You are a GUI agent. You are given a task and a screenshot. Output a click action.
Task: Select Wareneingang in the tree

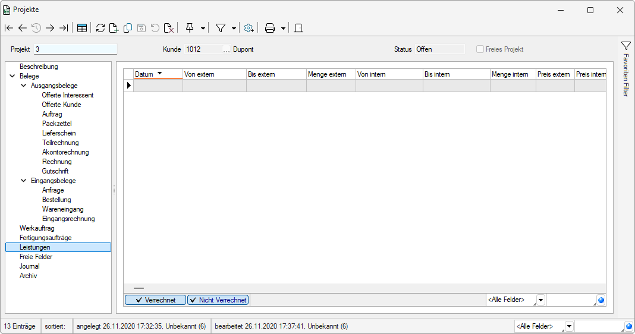(x=63, y=209)
